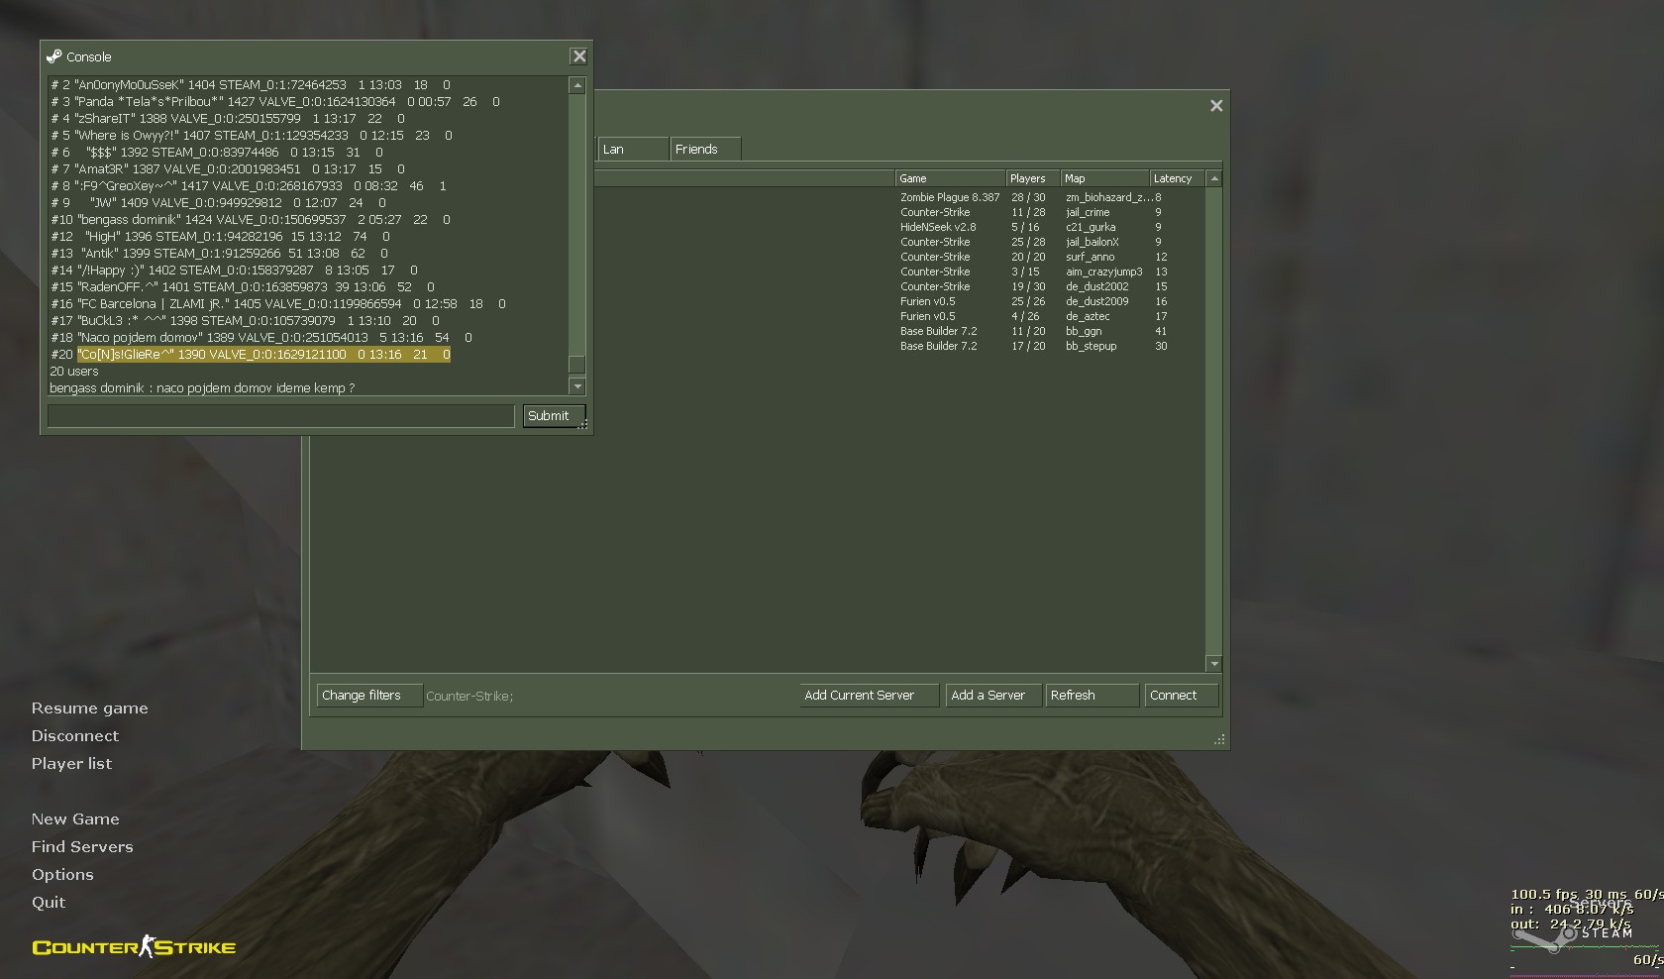This screenshot has height=979, width=1664.
Task: Select New Game in main menu
Action: click(75, 819)
